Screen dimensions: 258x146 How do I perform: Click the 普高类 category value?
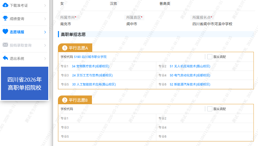165,4
